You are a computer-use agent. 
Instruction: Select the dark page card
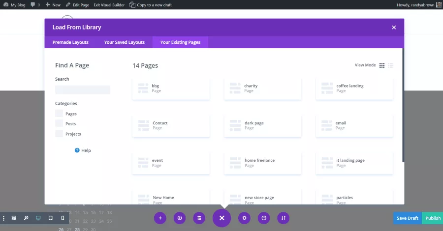[263, 125]
